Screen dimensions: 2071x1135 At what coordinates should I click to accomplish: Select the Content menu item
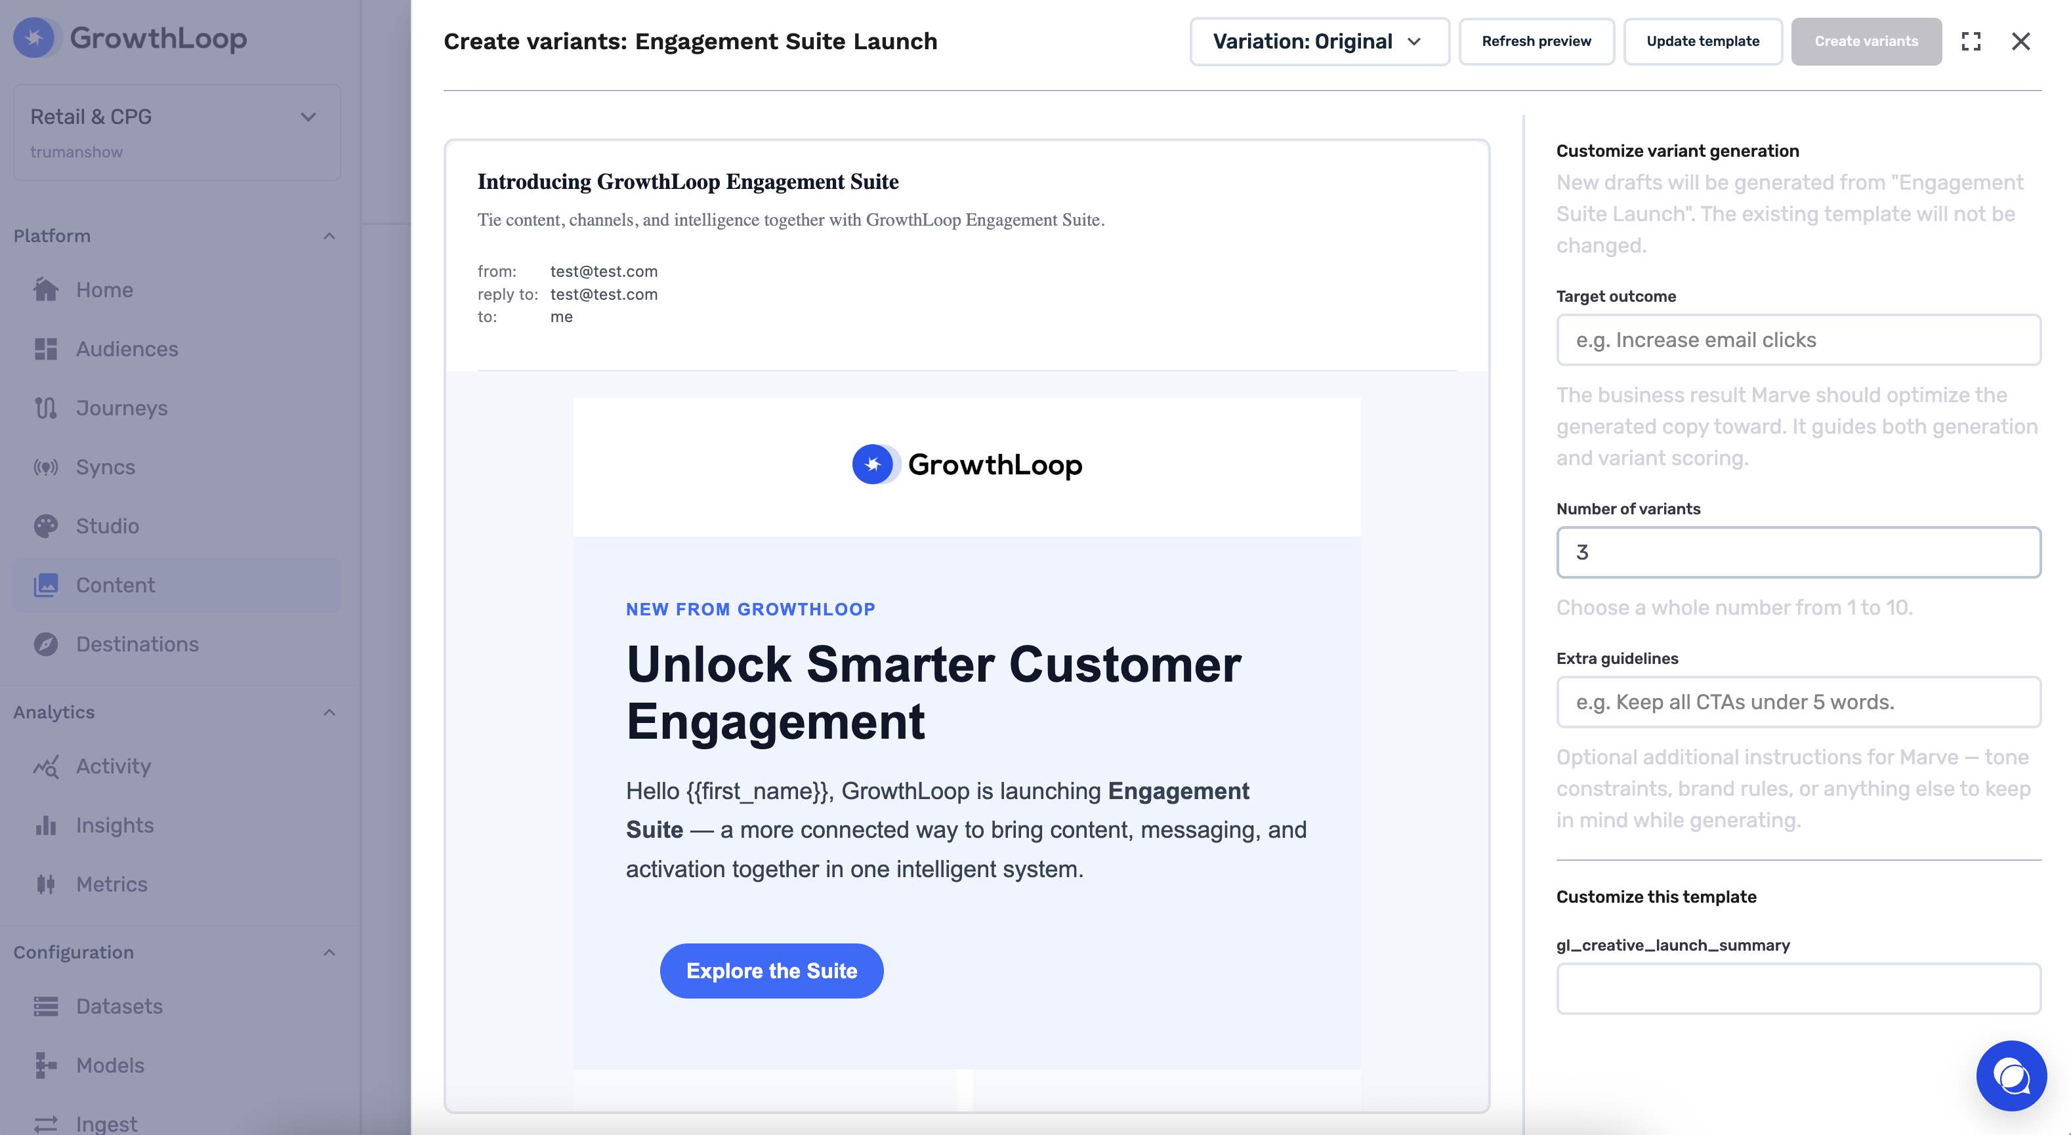(x=177, y=585)
